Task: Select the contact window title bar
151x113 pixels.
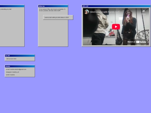Action: click(20, 66)
